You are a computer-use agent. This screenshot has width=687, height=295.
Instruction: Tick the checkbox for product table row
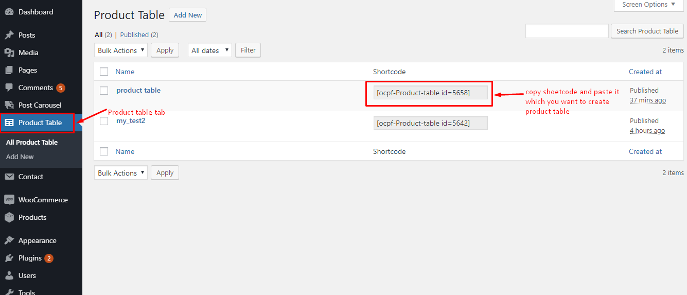click(x=104, y=91)
